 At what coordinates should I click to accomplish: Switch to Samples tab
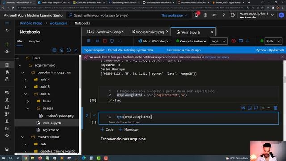point(34,41)
